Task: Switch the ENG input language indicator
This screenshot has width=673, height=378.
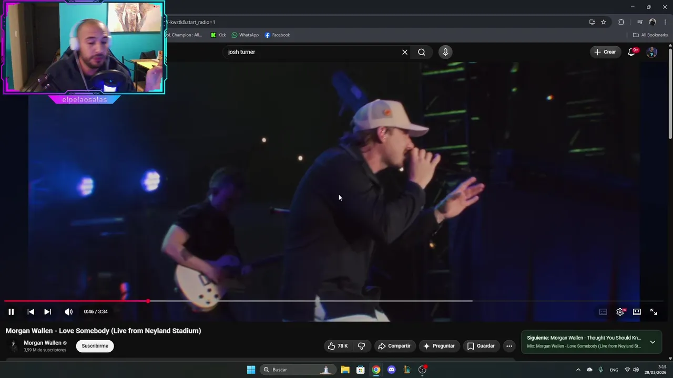Action: (614, 370)
